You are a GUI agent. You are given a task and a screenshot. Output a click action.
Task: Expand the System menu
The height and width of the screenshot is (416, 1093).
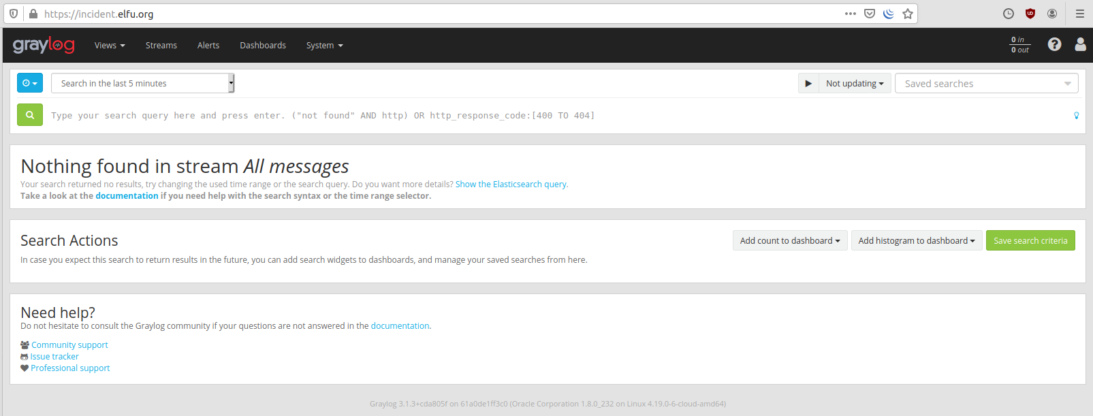325,45
